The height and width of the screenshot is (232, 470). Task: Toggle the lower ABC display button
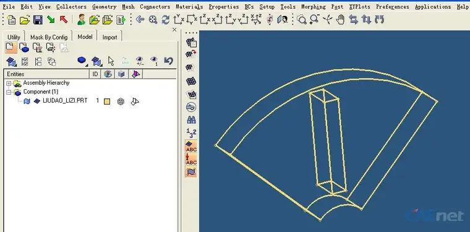191,159
